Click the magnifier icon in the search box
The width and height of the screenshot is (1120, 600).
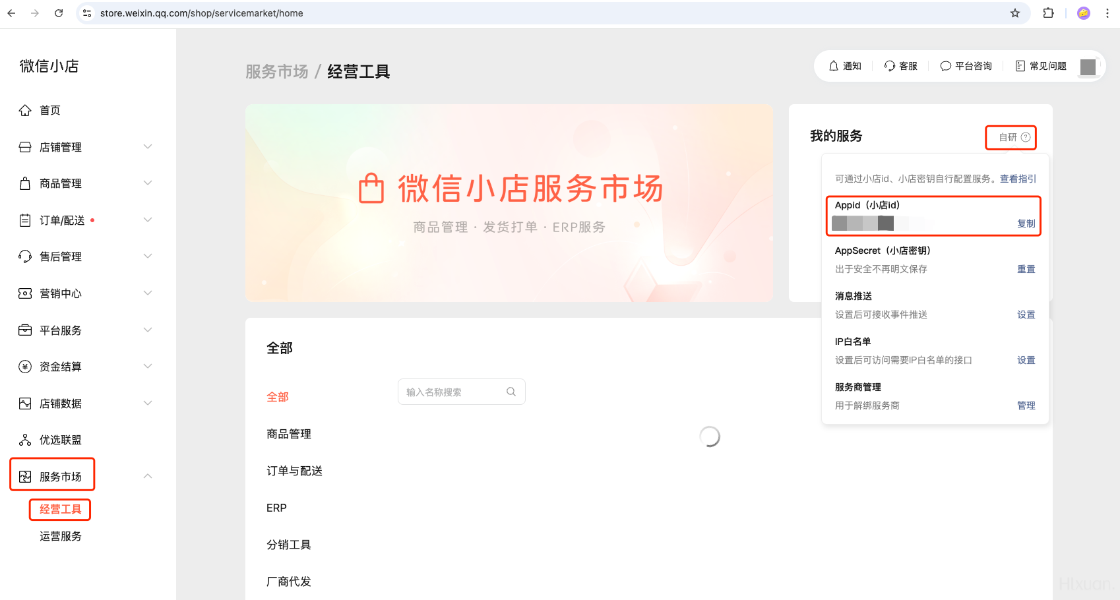511,392
